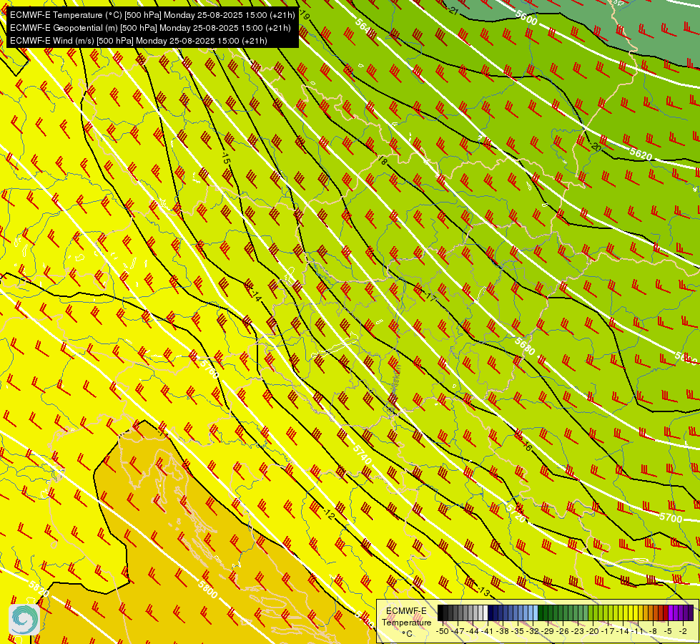Click the -14 isotherm contour label
The width and height of the screenshot is (700, 644).
click(255, 294)
